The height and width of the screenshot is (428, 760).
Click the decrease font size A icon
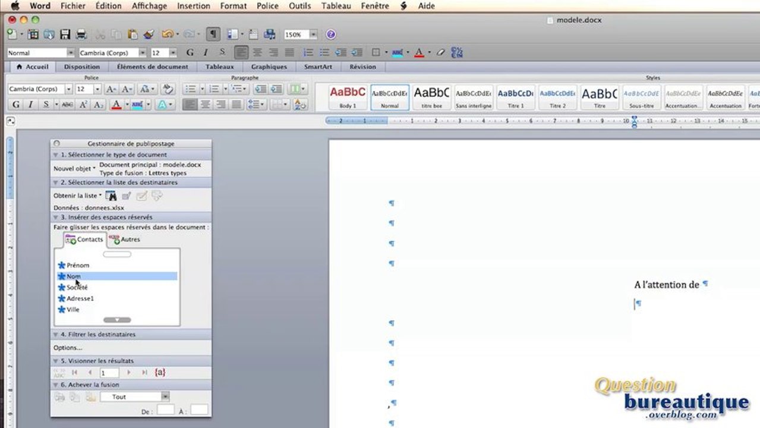[x=127, y=89]
